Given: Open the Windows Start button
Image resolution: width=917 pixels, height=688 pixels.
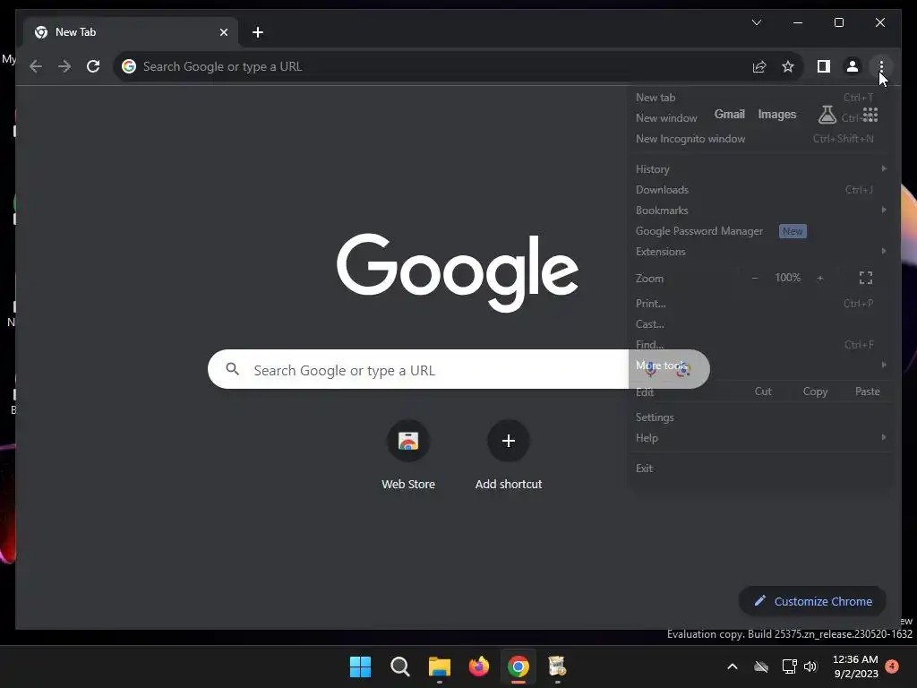Looking at the screenshot, I should coord(360,666).
